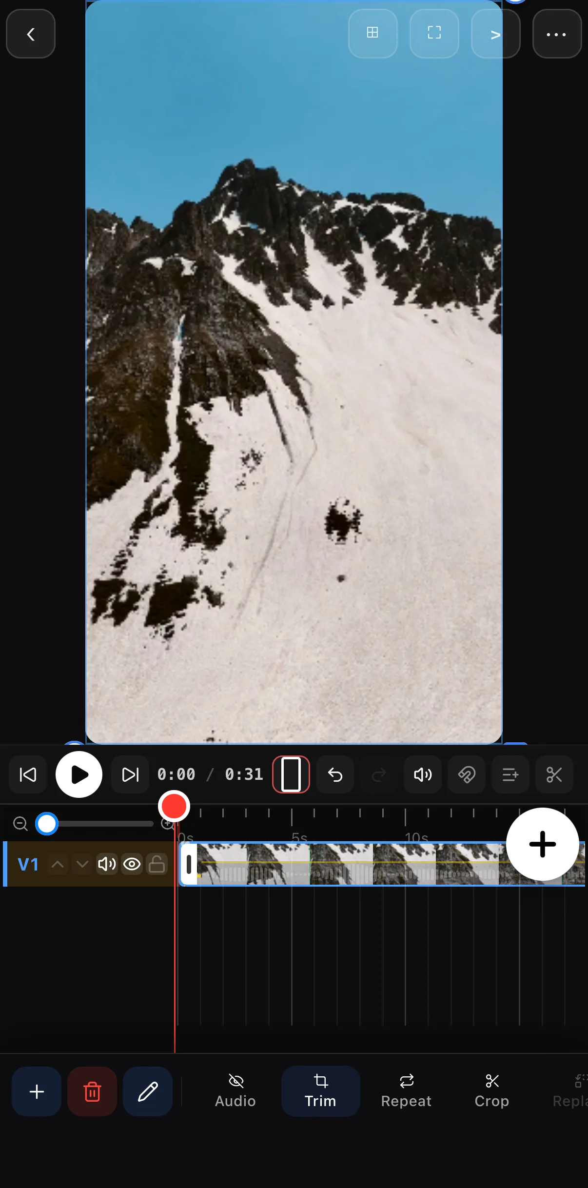The height and width of the screenshot is (1188, 588).
Task: Play the video preview
Action: point(79,774)
